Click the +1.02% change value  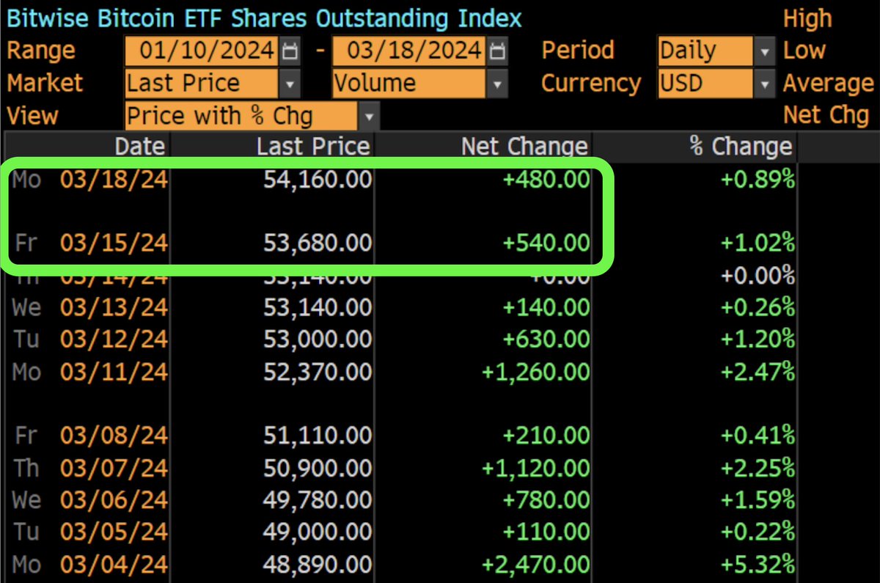(x=758, y=242)
